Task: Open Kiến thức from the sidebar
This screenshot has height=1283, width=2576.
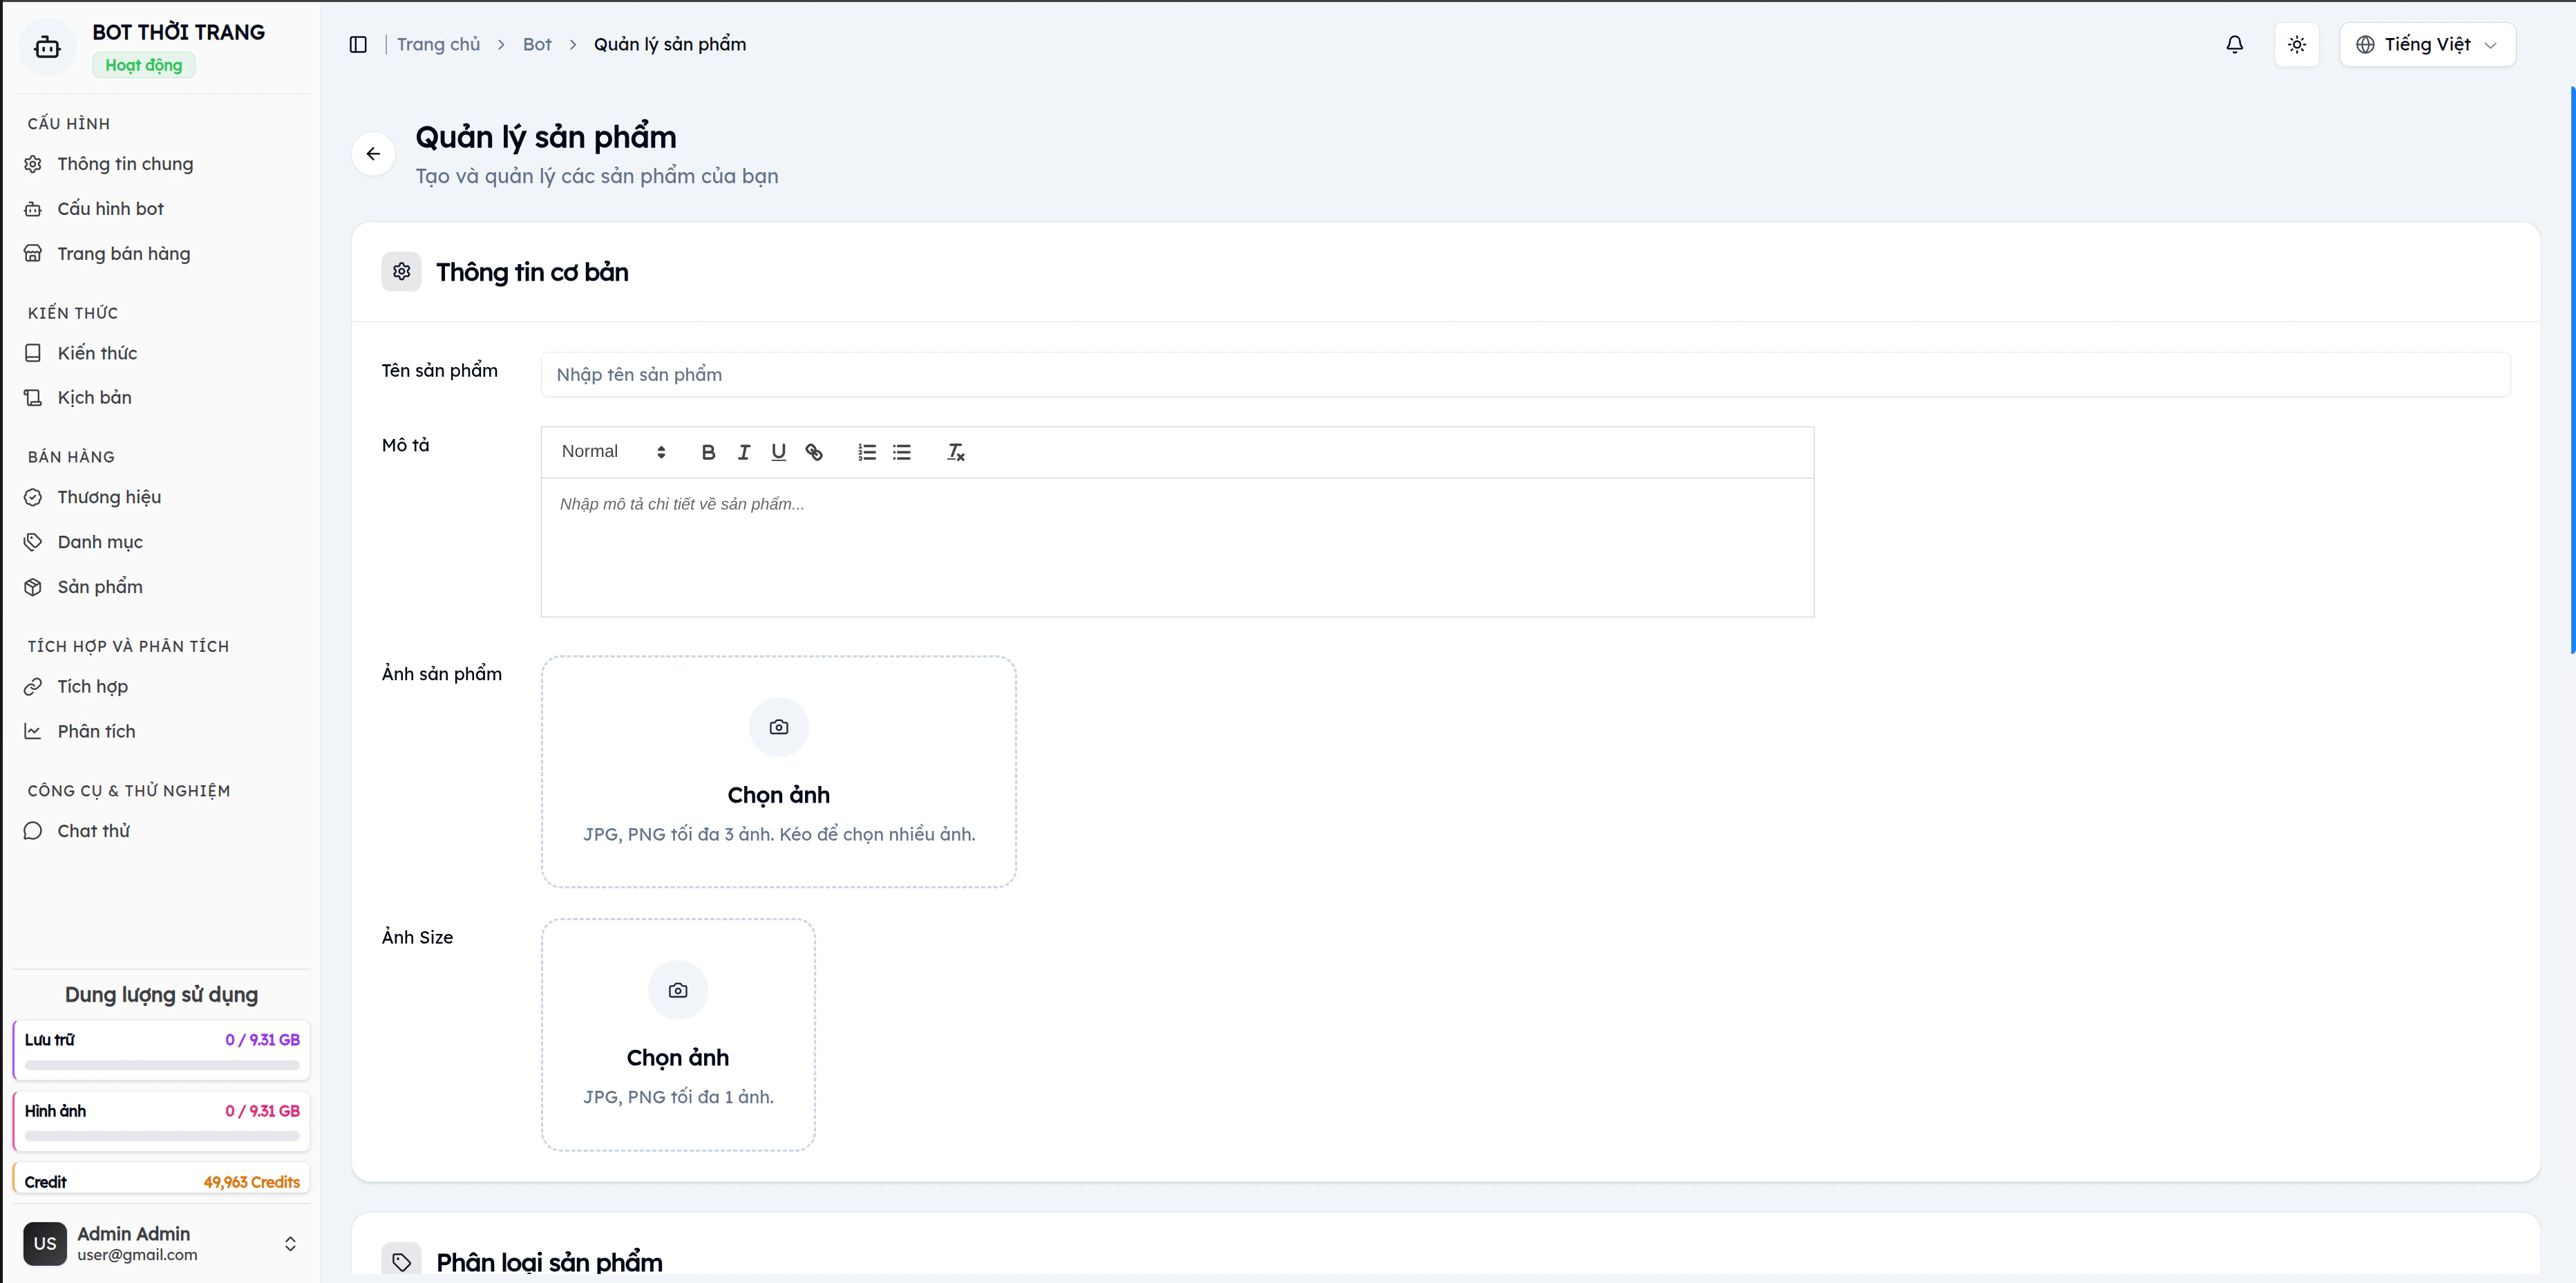Action: coord(96,353)
